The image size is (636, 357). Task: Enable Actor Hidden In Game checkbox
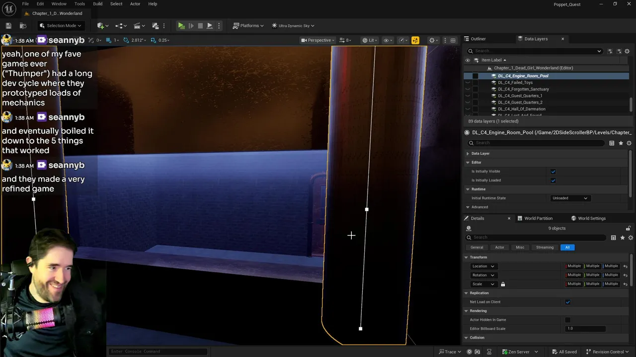(567, 320)
